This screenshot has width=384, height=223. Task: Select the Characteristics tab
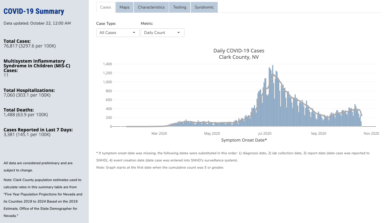(151, 7)
